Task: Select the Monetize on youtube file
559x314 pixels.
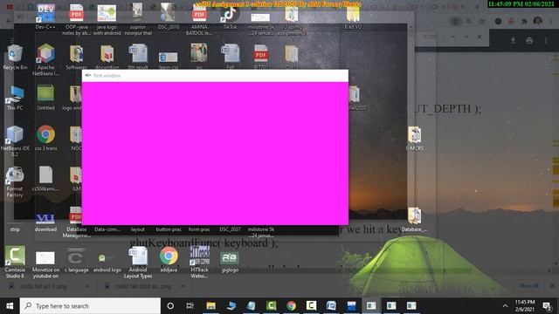Action: [x=45, y=264]
